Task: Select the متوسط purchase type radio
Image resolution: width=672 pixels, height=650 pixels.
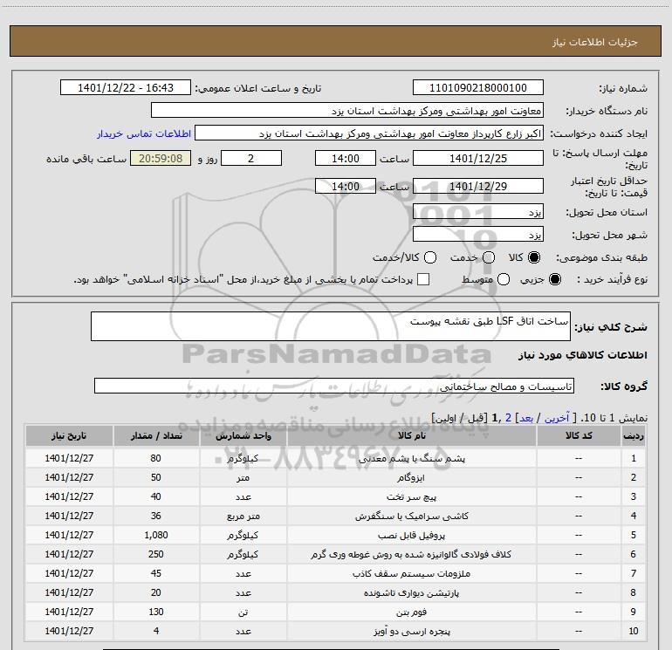Action: [504, 279]
